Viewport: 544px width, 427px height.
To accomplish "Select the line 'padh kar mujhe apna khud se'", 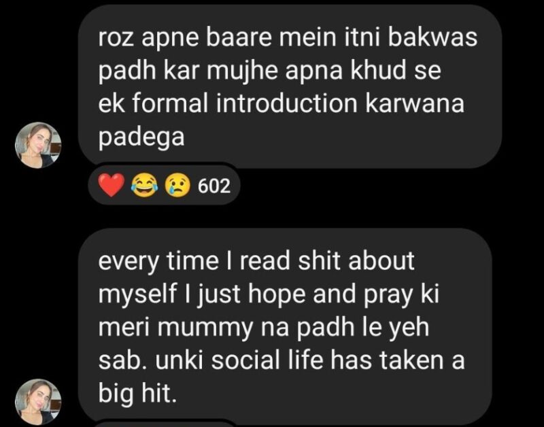I will [x=269, y=71].
